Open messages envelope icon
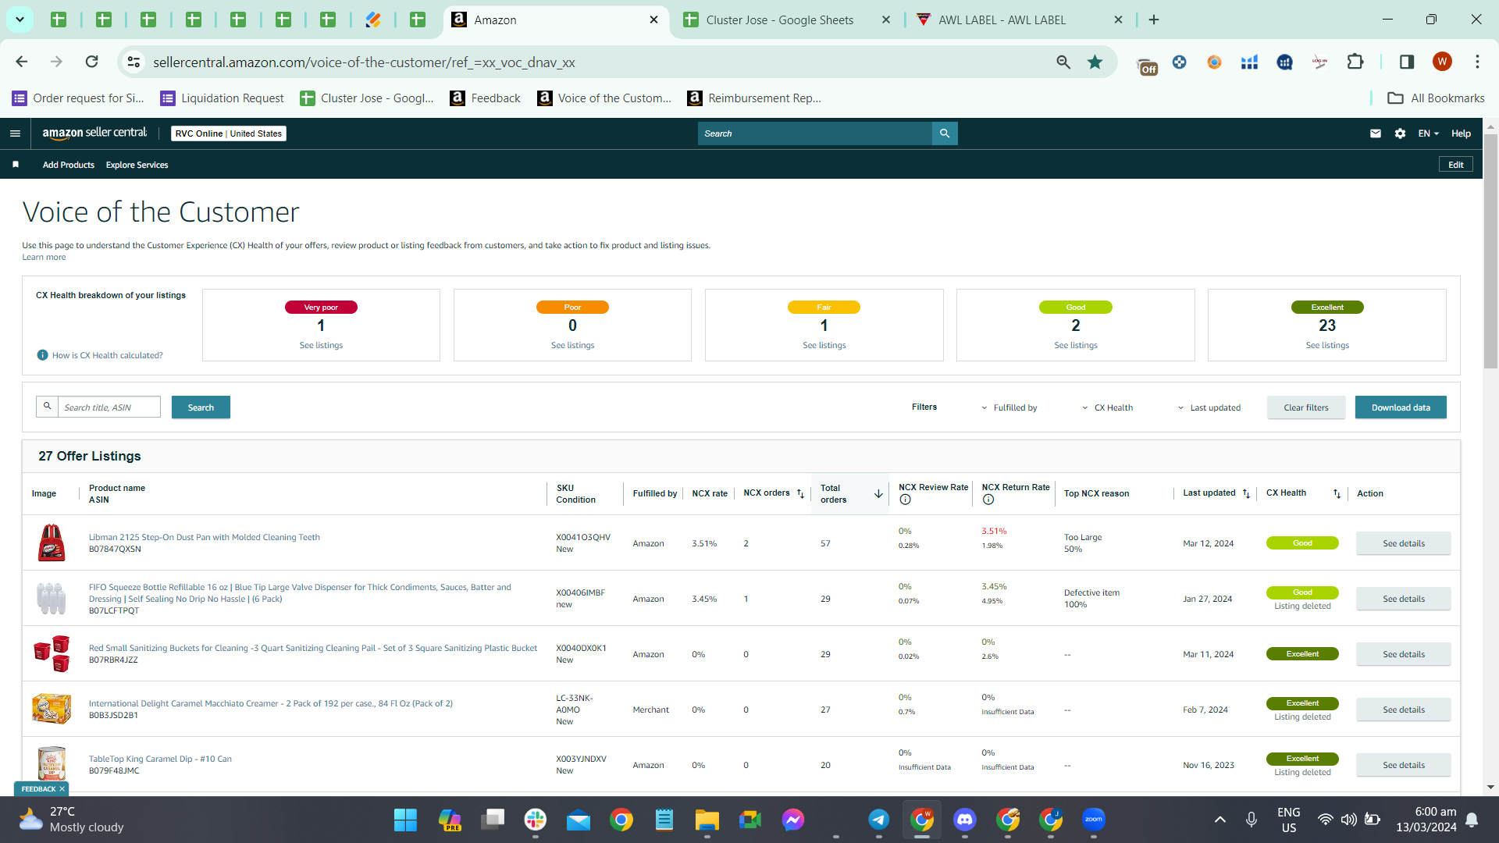 1376,133
